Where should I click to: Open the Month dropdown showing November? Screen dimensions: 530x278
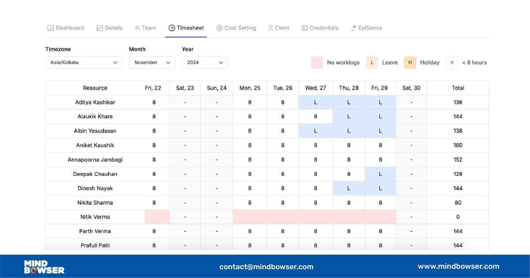pyautogui.click(x=152, y=63)
